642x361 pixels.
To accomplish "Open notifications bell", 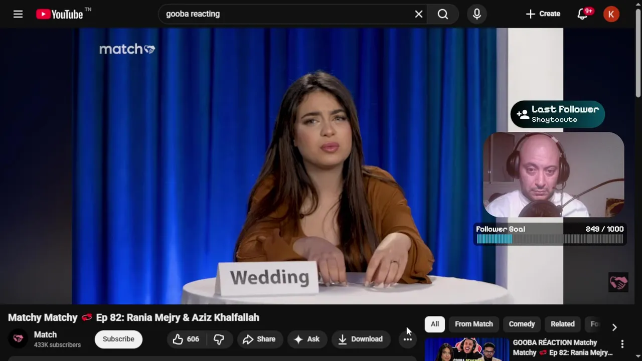I will 582,14.
